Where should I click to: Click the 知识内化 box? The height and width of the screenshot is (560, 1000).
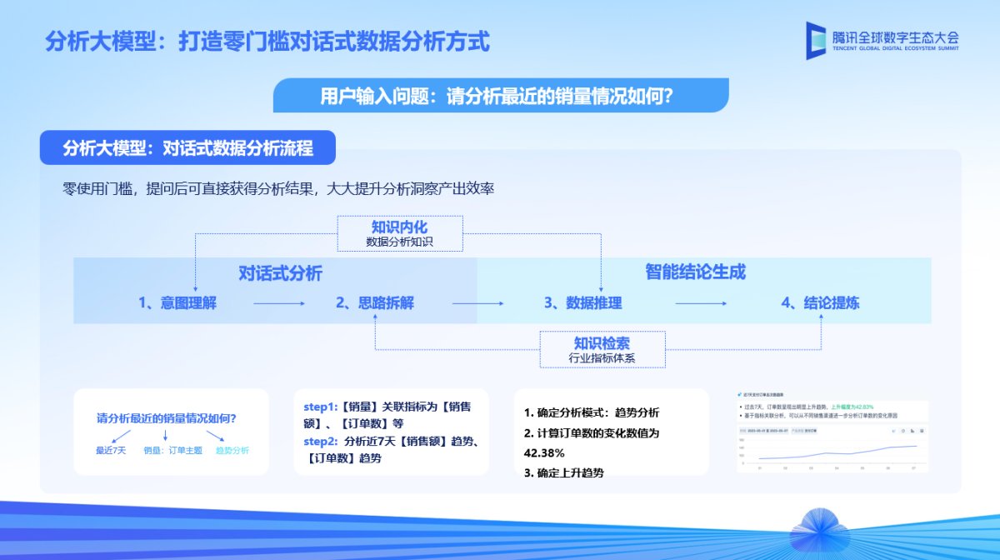point(400,233)
